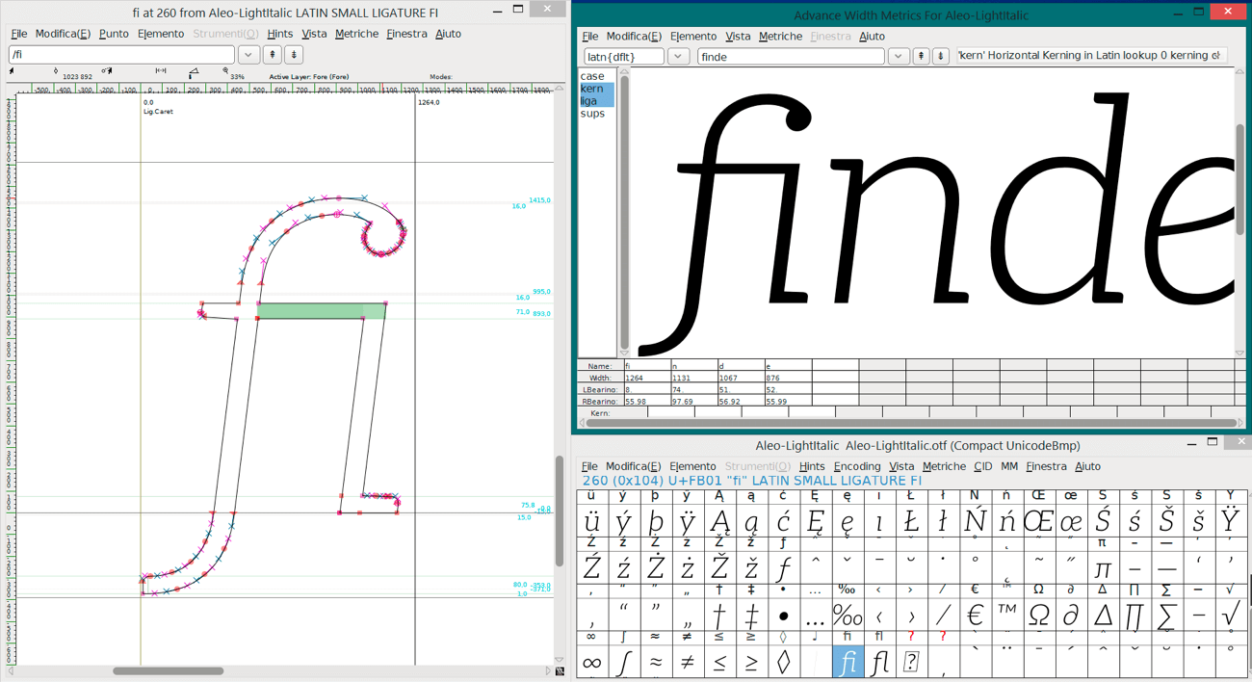Enable the sups feature in the metrics window
Viewport: 1252px width, 682px height.
click(x=593, y=113)
